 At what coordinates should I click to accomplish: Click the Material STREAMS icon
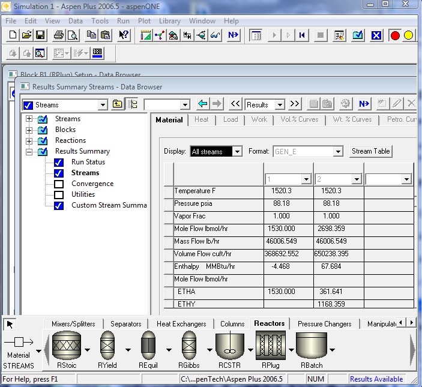point(18,342)
